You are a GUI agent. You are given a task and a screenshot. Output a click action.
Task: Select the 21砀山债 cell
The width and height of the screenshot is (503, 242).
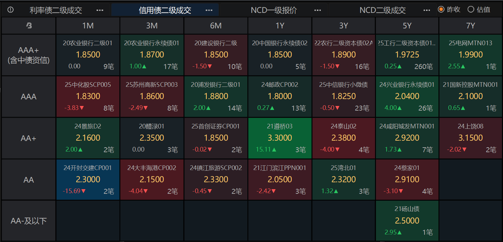pyautogui.click(x=407, y=221)
